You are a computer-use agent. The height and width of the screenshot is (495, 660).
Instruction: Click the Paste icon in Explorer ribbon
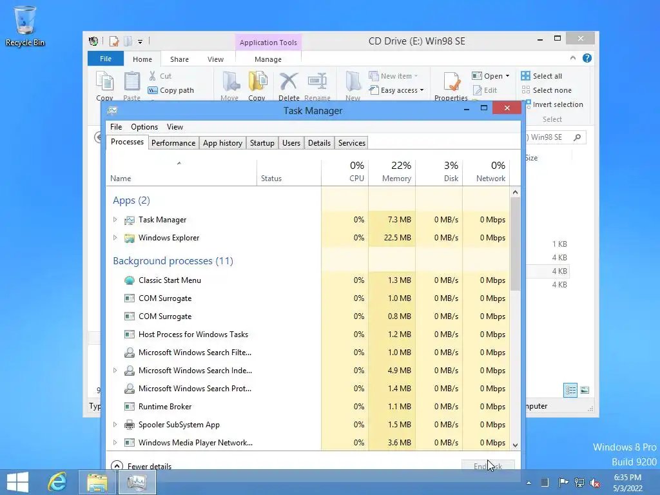(x=131, y=82)
